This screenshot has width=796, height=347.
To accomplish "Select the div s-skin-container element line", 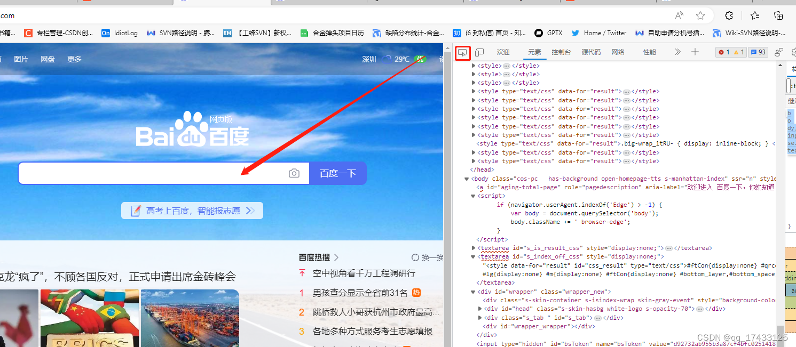I will [629, 300].
